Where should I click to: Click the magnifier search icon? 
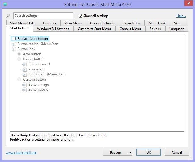(x=8, y=16)
